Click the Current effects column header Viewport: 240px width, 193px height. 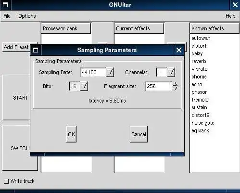click(x=139, y=28)
